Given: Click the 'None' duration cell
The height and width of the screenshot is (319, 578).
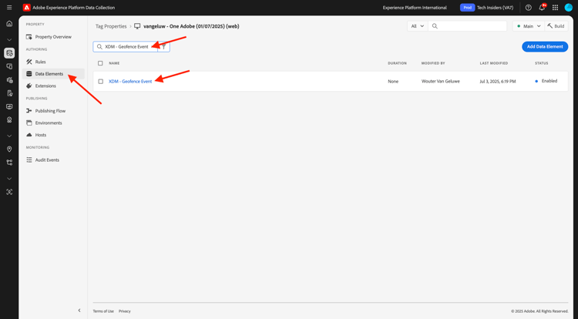Looking at the screenshot, I should click(x=393, y=82).
